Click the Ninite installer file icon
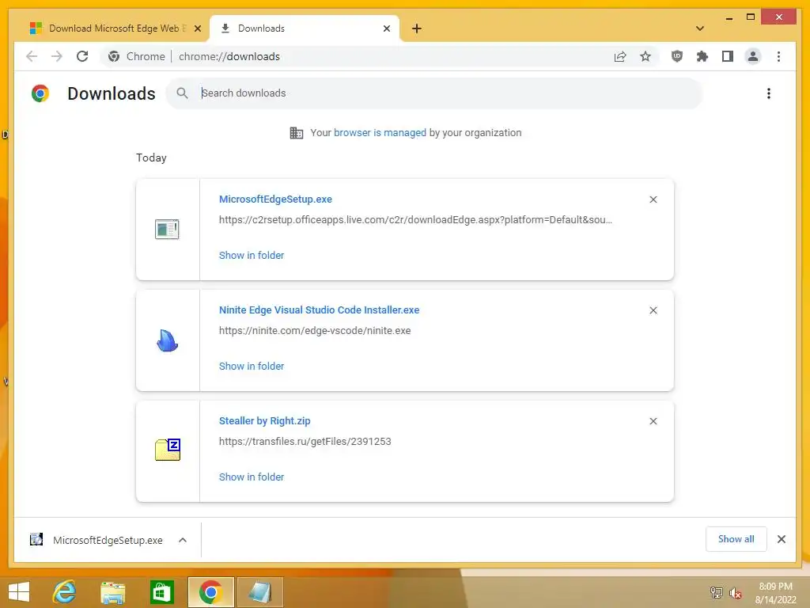The image size is (810, 608). [167, 340]
